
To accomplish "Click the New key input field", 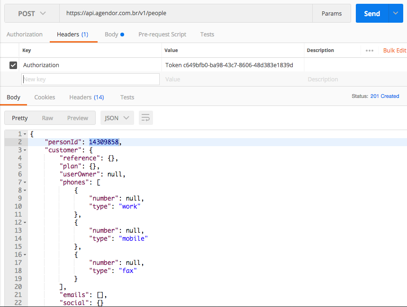I will (x=90, y=79).
